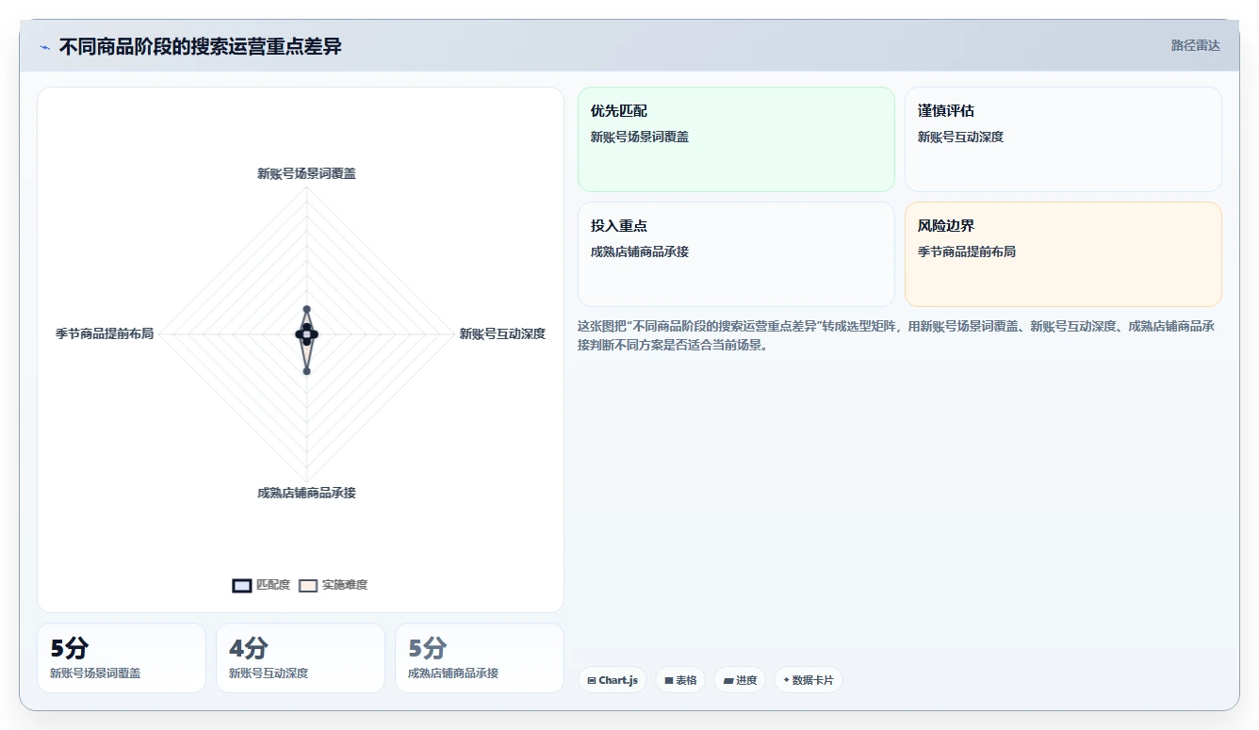Click the title 不同商品阶段的搜索运营重点差异
The height and width of the screenshot is (730, 1259).
pyautogui.click(x=201, y=47)
